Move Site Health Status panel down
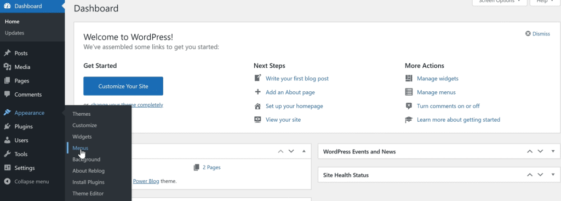This screenshot has width=561, height=201. click(x=540, y=175)
